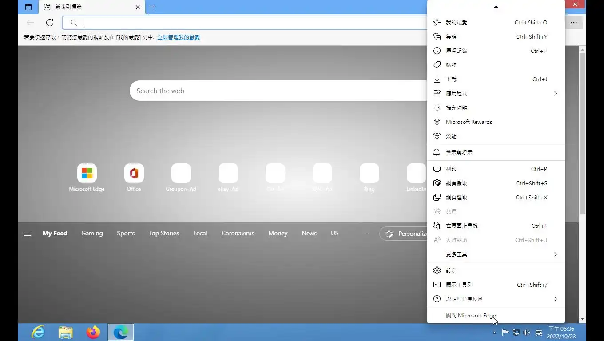The width and height of the screenshot is (604, 341).
Task: Click the Show toolbar (顯示工具列) icon
Action: click(437, 285)
